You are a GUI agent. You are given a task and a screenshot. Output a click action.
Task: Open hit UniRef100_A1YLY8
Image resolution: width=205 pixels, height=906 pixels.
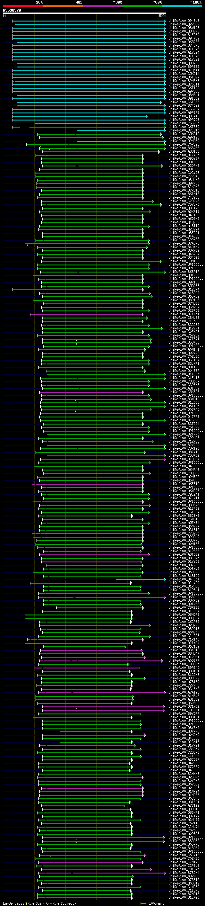(184, 49)
